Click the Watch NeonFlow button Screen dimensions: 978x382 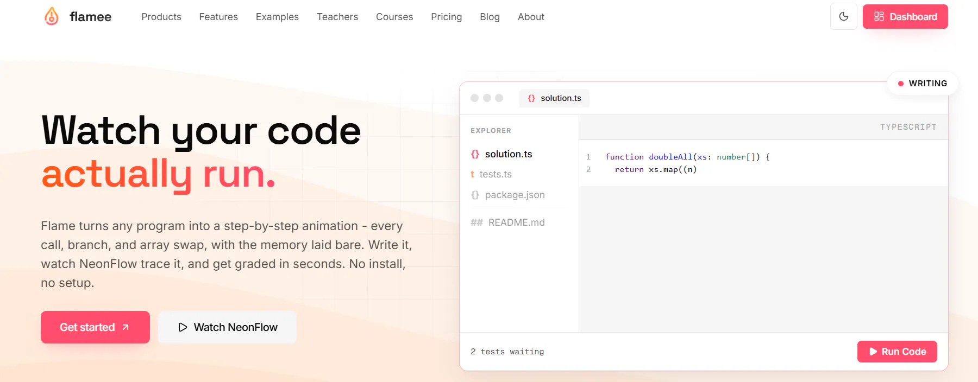(x=227, y=327)
